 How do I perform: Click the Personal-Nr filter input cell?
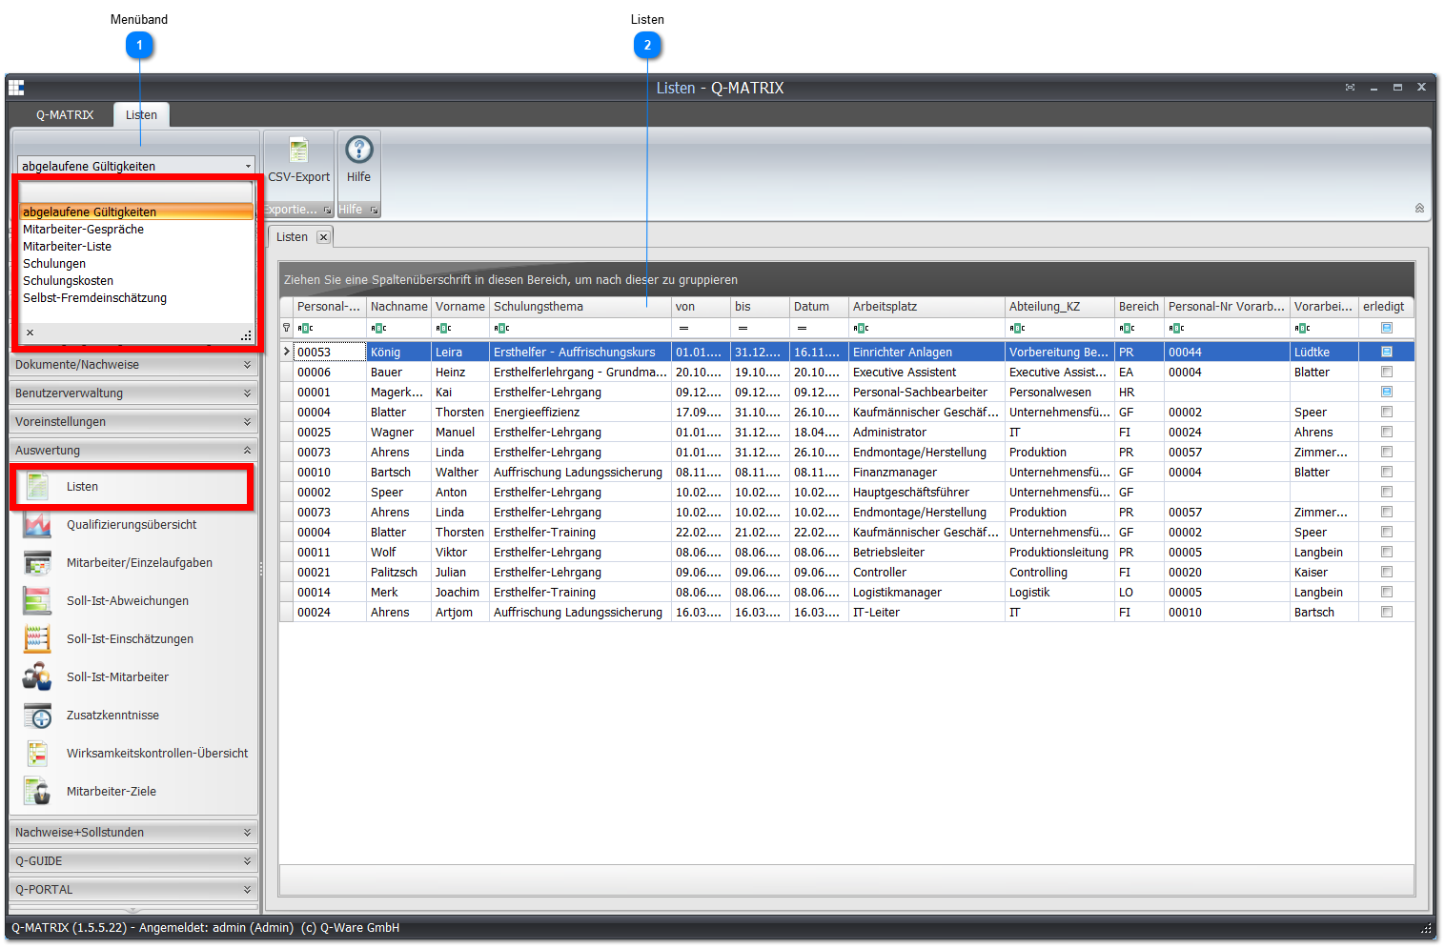click(x=330, y=328)
